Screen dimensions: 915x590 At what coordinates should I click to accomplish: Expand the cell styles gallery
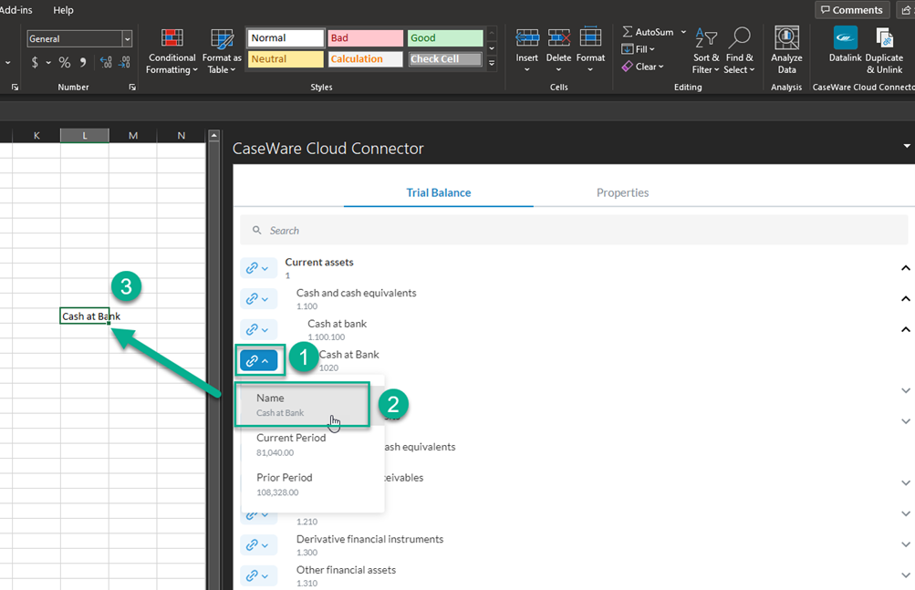tap(492, 63)
